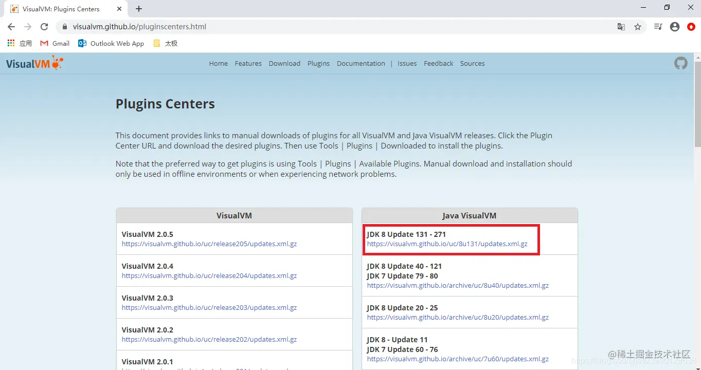Open the archive 8u20 updates.xml.gz link
The image size is (701, 370).
[x=458, y=318]
